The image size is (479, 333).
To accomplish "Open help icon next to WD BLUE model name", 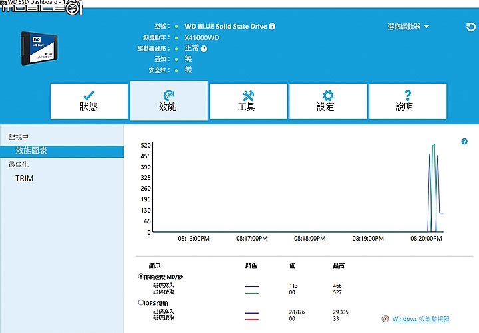I will click(272, 26).
